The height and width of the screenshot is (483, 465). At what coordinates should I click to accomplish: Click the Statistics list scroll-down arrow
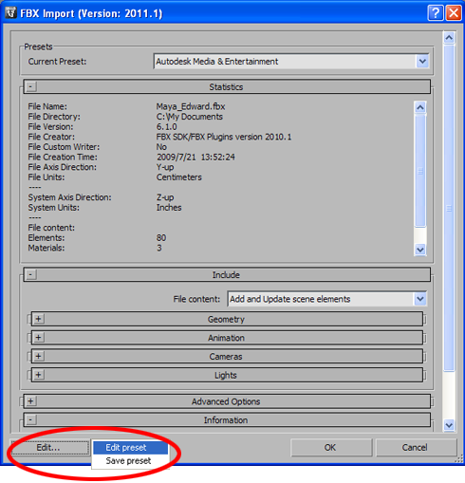tap(420, 250)
